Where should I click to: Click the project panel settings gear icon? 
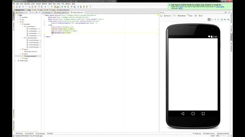[x=36, y=13]
